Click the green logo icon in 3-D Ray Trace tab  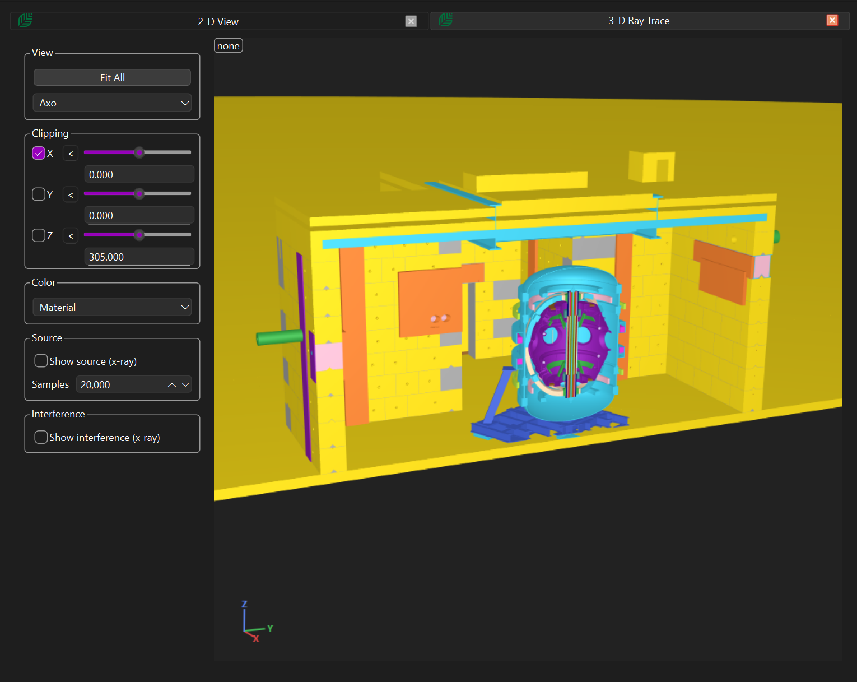pyautogui.click(x=446, y=20)
